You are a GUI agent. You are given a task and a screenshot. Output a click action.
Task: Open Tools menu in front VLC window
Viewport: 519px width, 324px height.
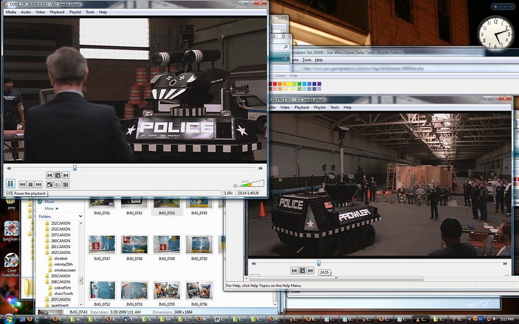pos(90,12)
